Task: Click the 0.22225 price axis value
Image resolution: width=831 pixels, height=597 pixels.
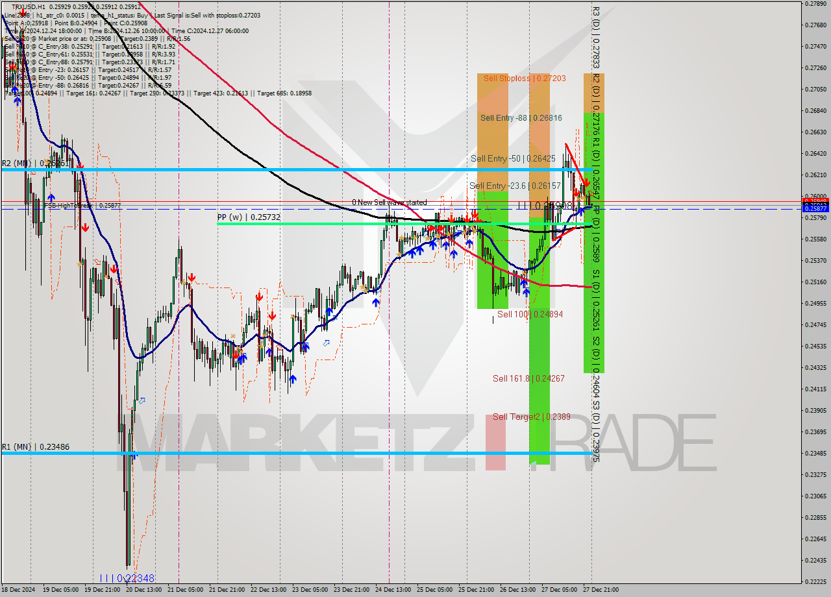Action: [815, 581]
